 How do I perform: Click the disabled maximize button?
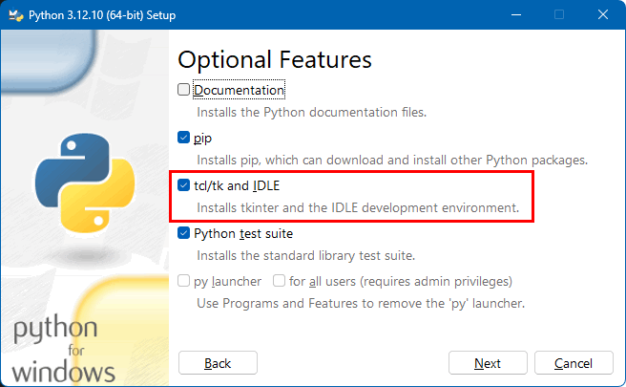(x=559, y=14)
